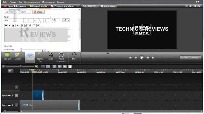Click the timeline copy icon
This screenshot has height=114, width=204.
[65, 66]
